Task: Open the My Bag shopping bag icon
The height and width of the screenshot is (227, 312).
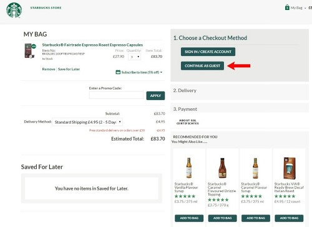Action: click(287, 7)
